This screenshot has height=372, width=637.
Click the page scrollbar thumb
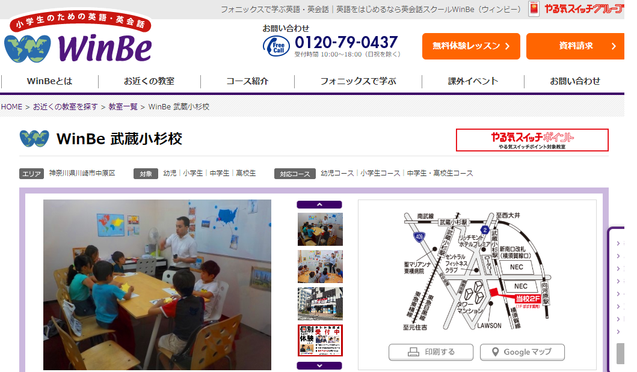620,354
